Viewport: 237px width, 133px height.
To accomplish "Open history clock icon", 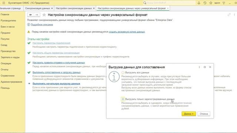I will 205,3.
